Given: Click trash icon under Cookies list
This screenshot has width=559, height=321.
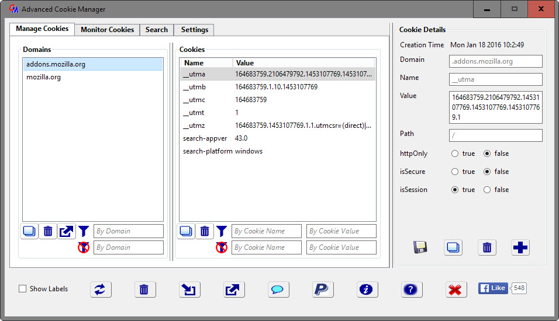Looking at the screenshot, I should (x=205, y=231).
